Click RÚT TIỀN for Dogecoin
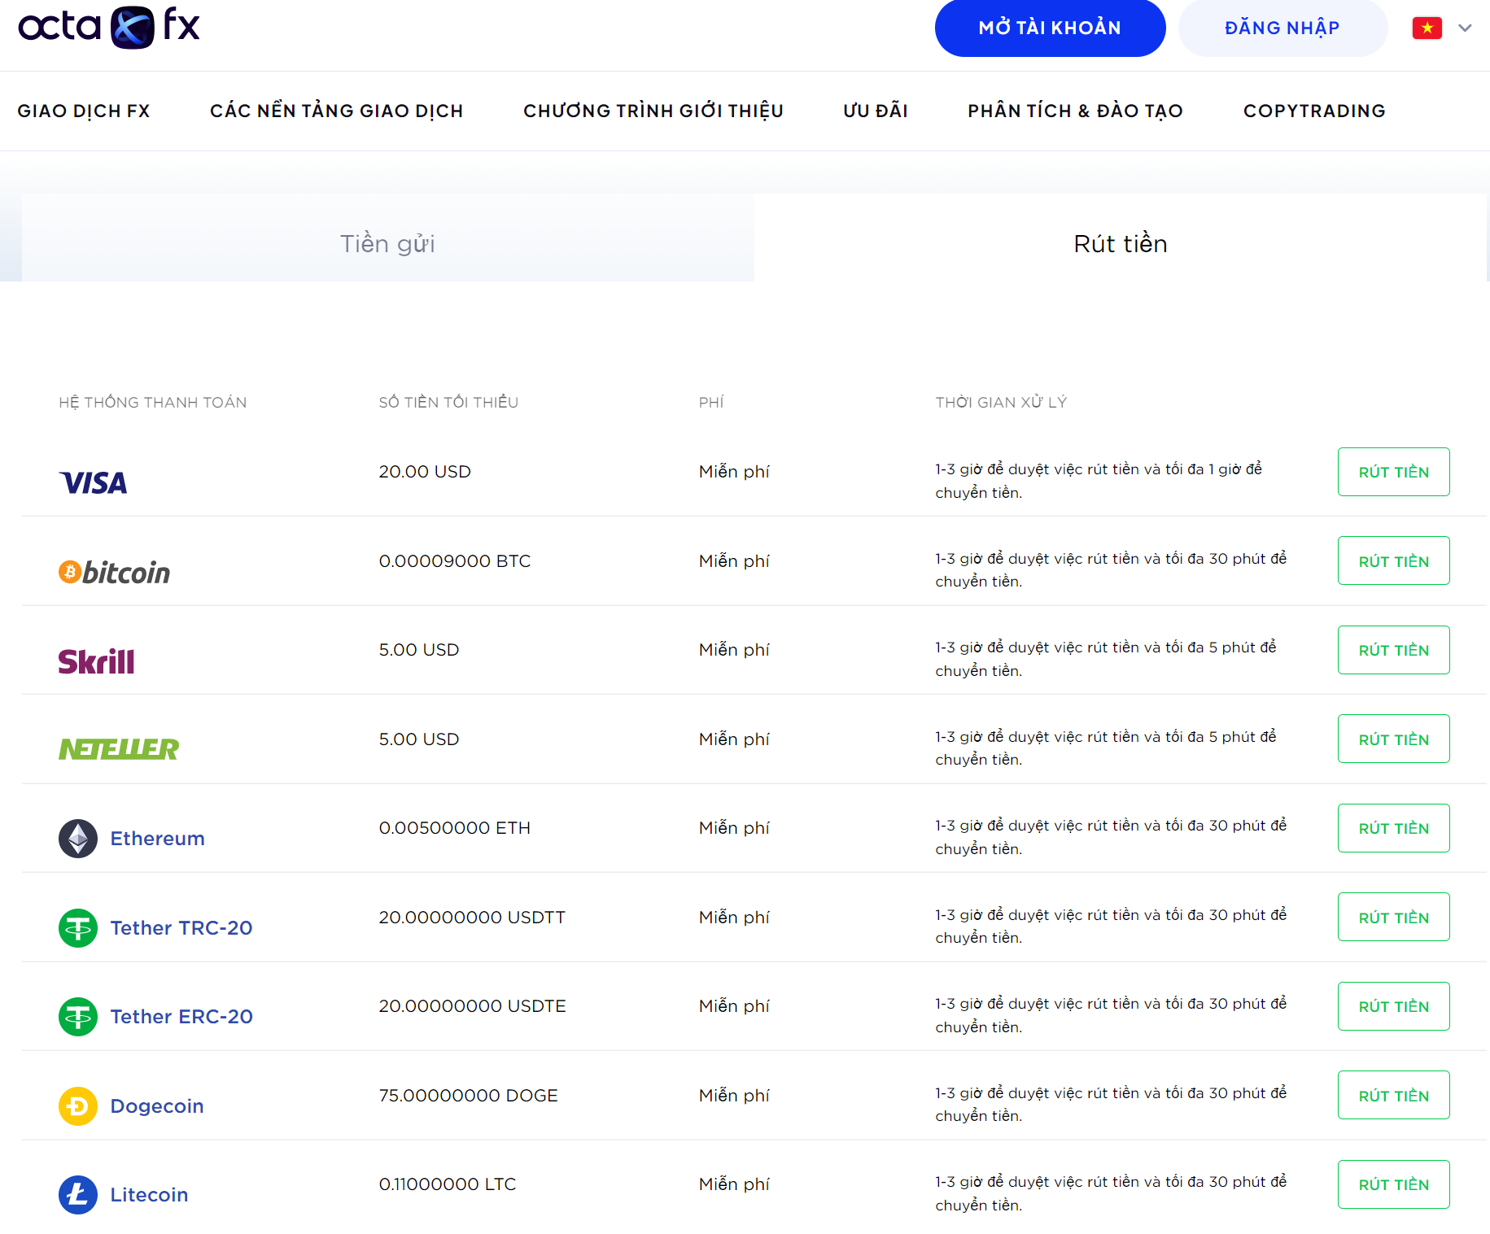The height and width of the screenshot is (1234, 1490). coord(1393,1095)
